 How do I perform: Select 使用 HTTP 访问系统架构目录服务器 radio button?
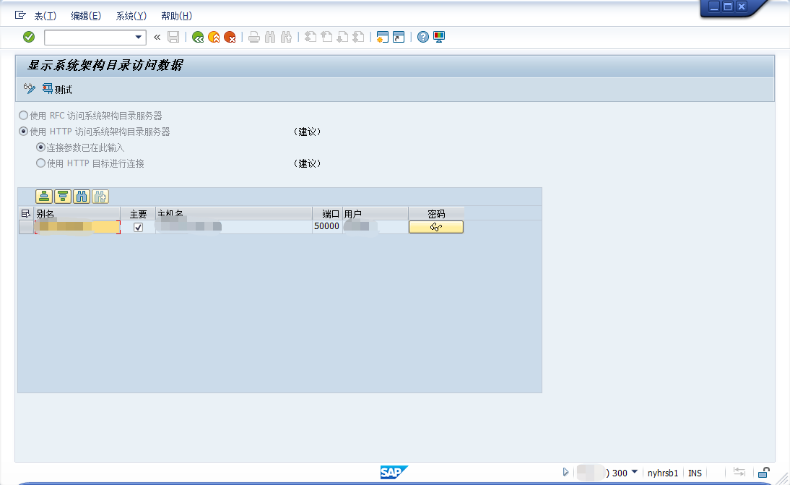23,131
